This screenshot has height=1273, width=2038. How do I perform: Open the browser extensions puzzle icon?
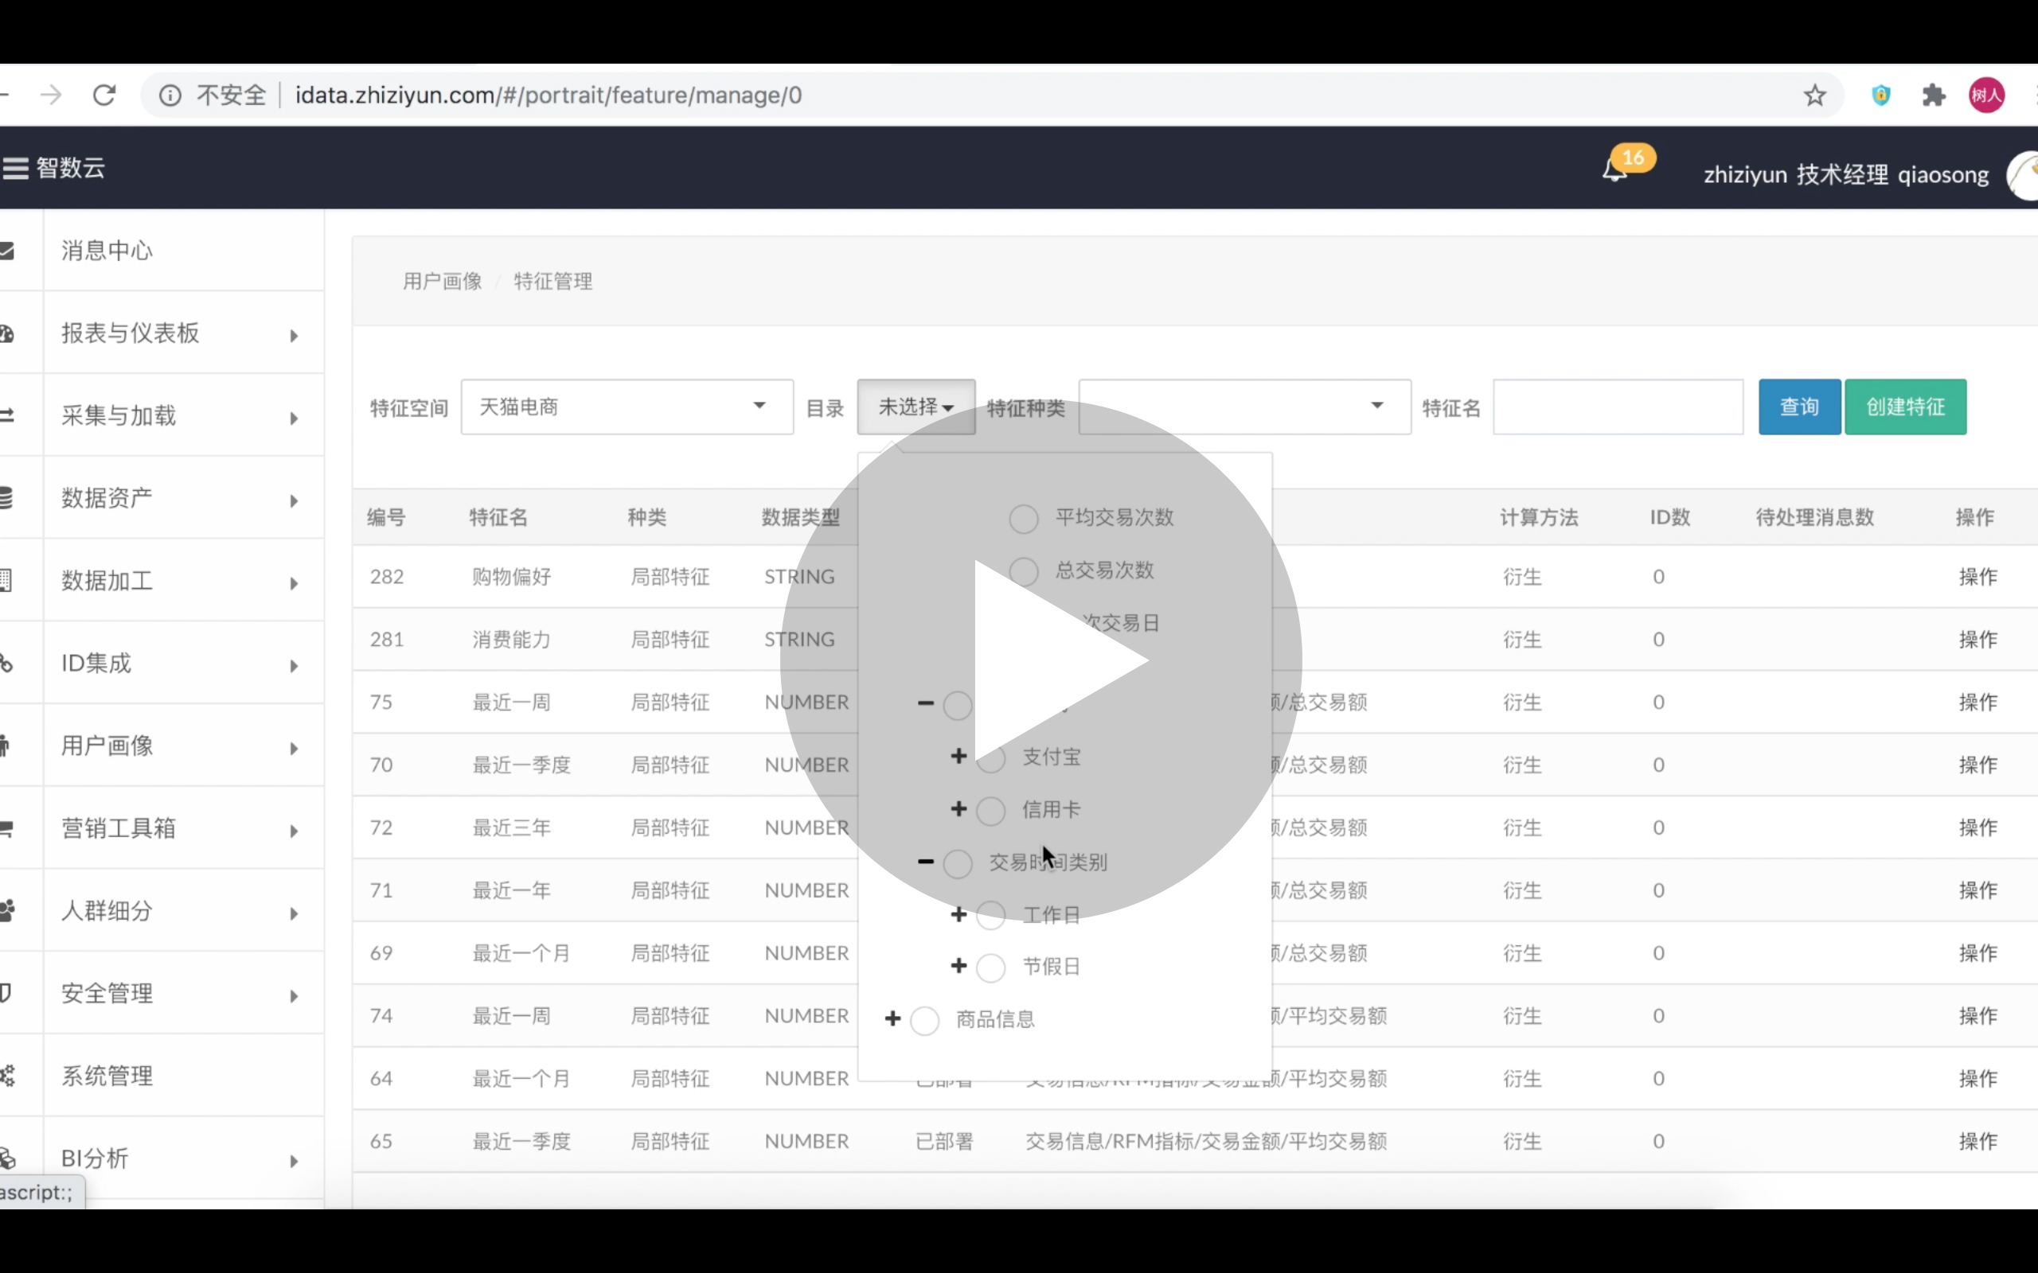[x=1934, y=95]
